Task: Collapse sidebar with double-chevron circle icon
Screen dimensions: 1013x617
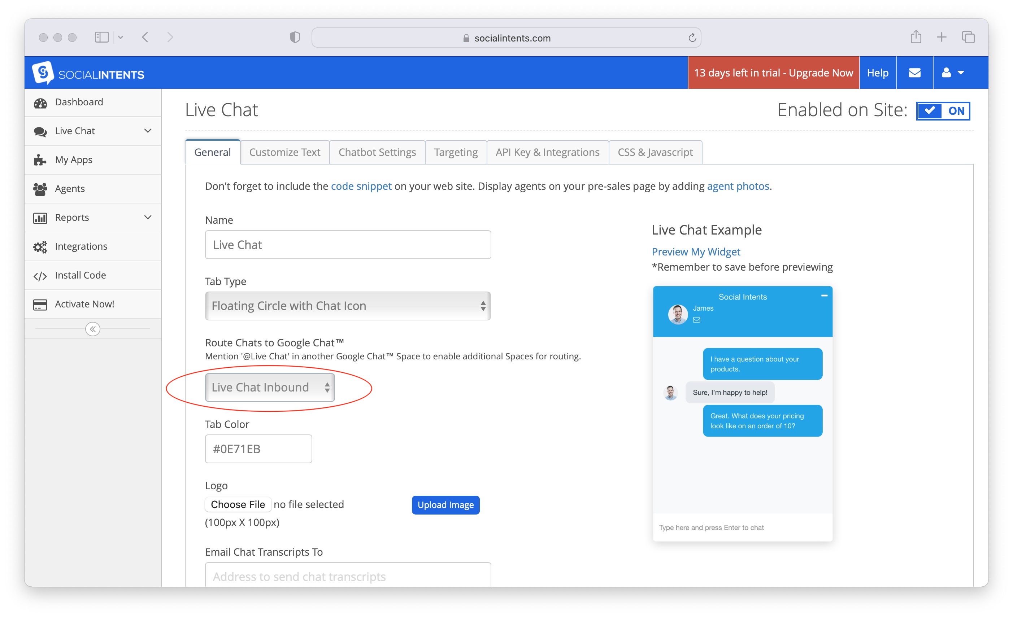Action: [92, 329]
